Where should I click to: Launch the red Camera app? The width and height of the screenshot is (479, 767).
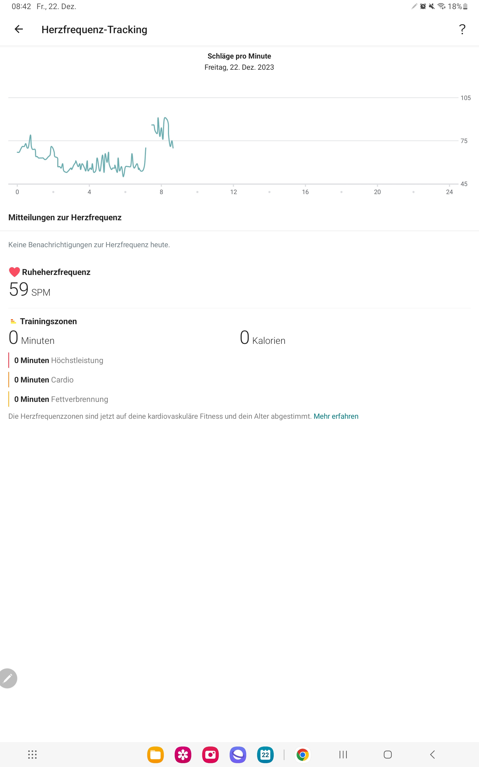tap(210, 755)
